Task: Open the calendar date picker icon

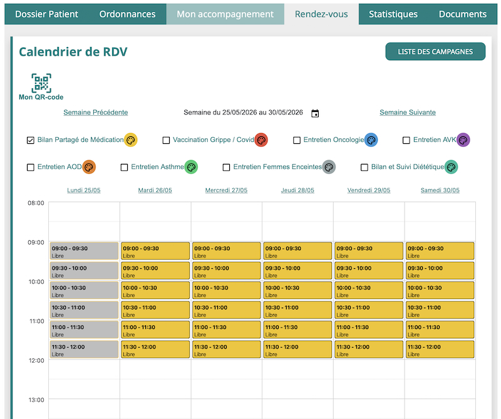Action: tap(315, 113)
